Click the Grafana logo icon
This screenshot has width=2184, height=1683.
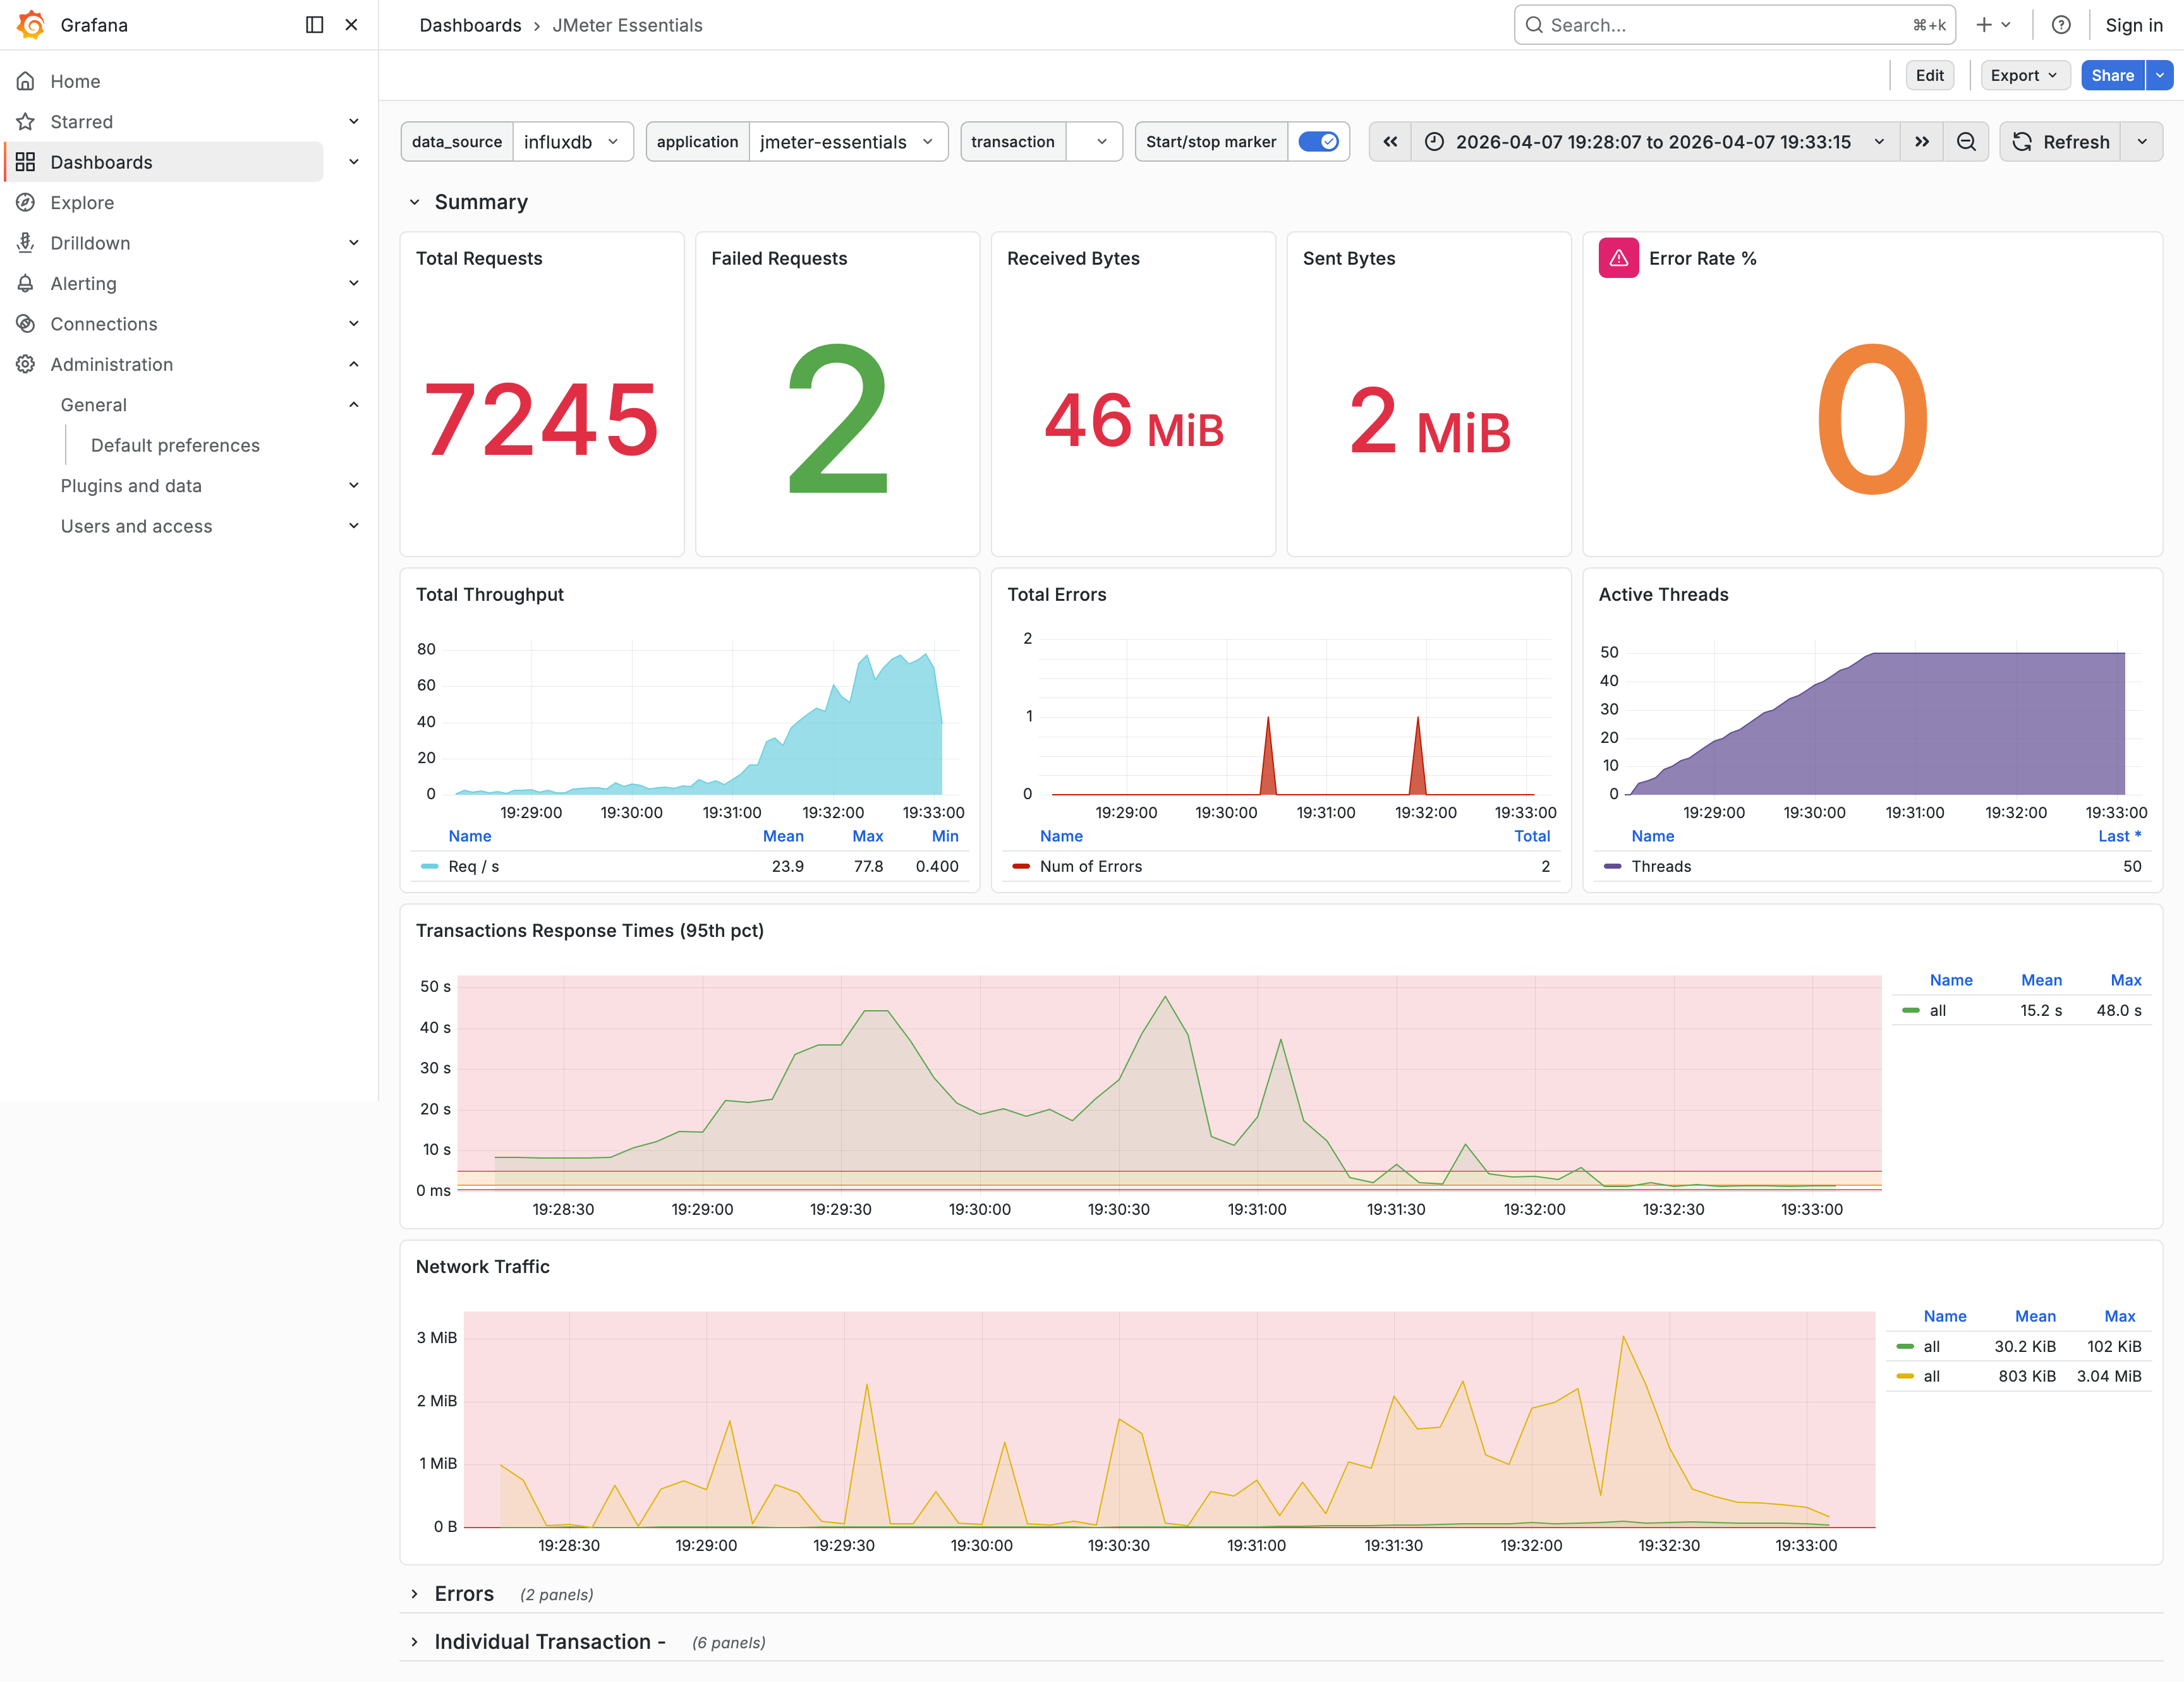31,25
